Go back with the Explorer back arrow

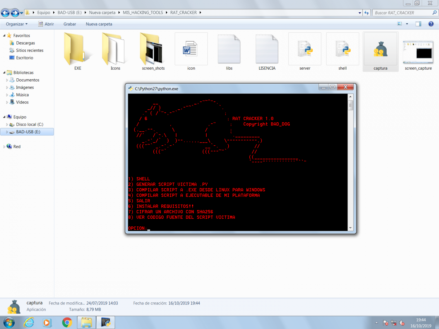tap(5, 13)
